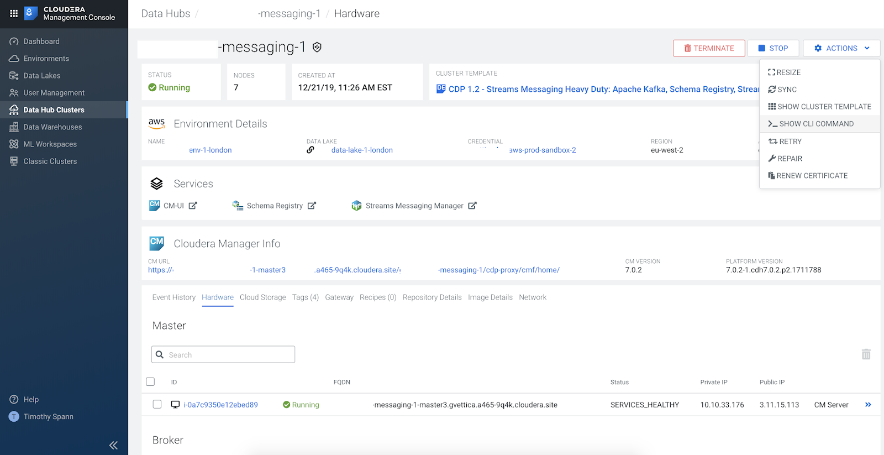The width and height of the screenshot is (884, 455).
Task: Open the Schema Registry service
Action: [275, 206]
